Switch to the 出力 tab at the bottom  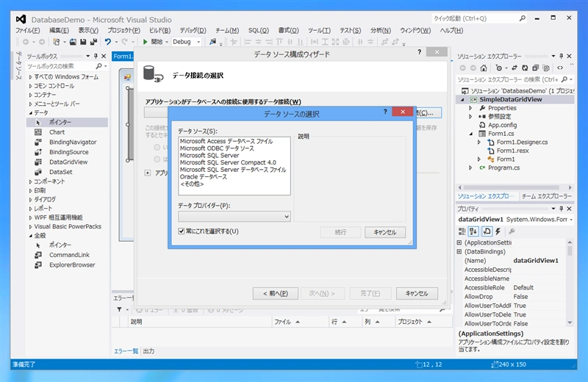point(148,351)
